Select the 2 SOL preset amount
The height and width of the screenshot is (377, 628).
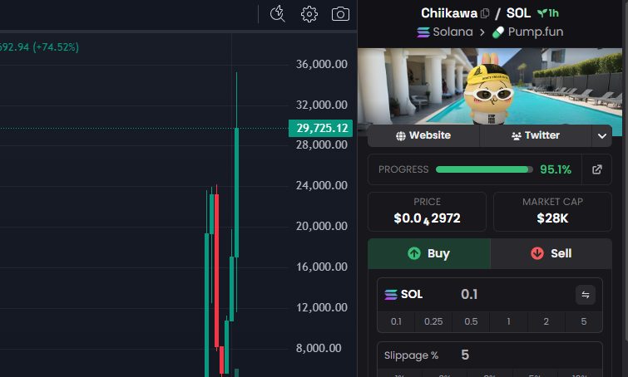click(x=546, y=322)
